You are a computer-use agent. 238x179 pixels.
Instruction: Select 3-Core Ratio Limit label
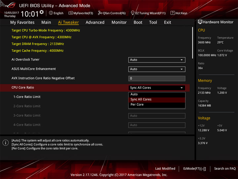tap(27, 115)
